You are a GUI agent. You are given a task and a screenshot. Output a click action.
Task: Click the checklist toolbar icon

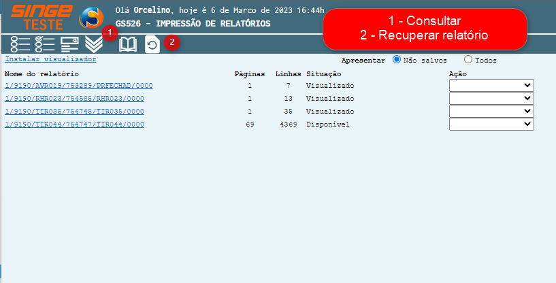pyautogui.click(x=44, y=44)
